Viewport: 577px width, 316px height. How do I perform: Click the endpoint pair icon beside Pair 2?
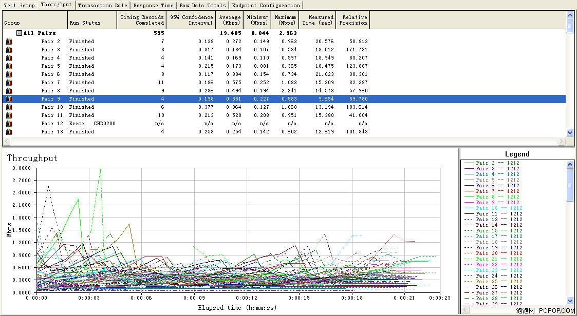tap(9, 42)
